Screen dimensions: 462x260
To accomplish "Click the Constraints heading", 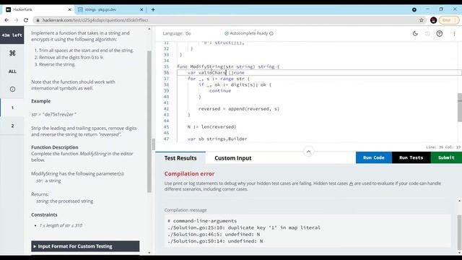I will click(x=44, y=214).
